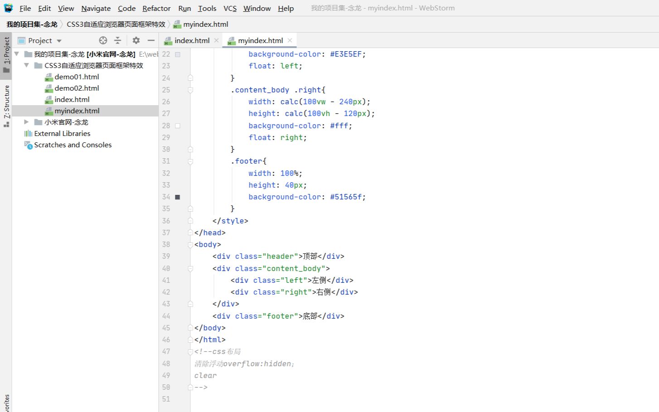Collapse the 我的项目集-念龙 root node
Screen dimensions: 659x412
coord(16,53)
